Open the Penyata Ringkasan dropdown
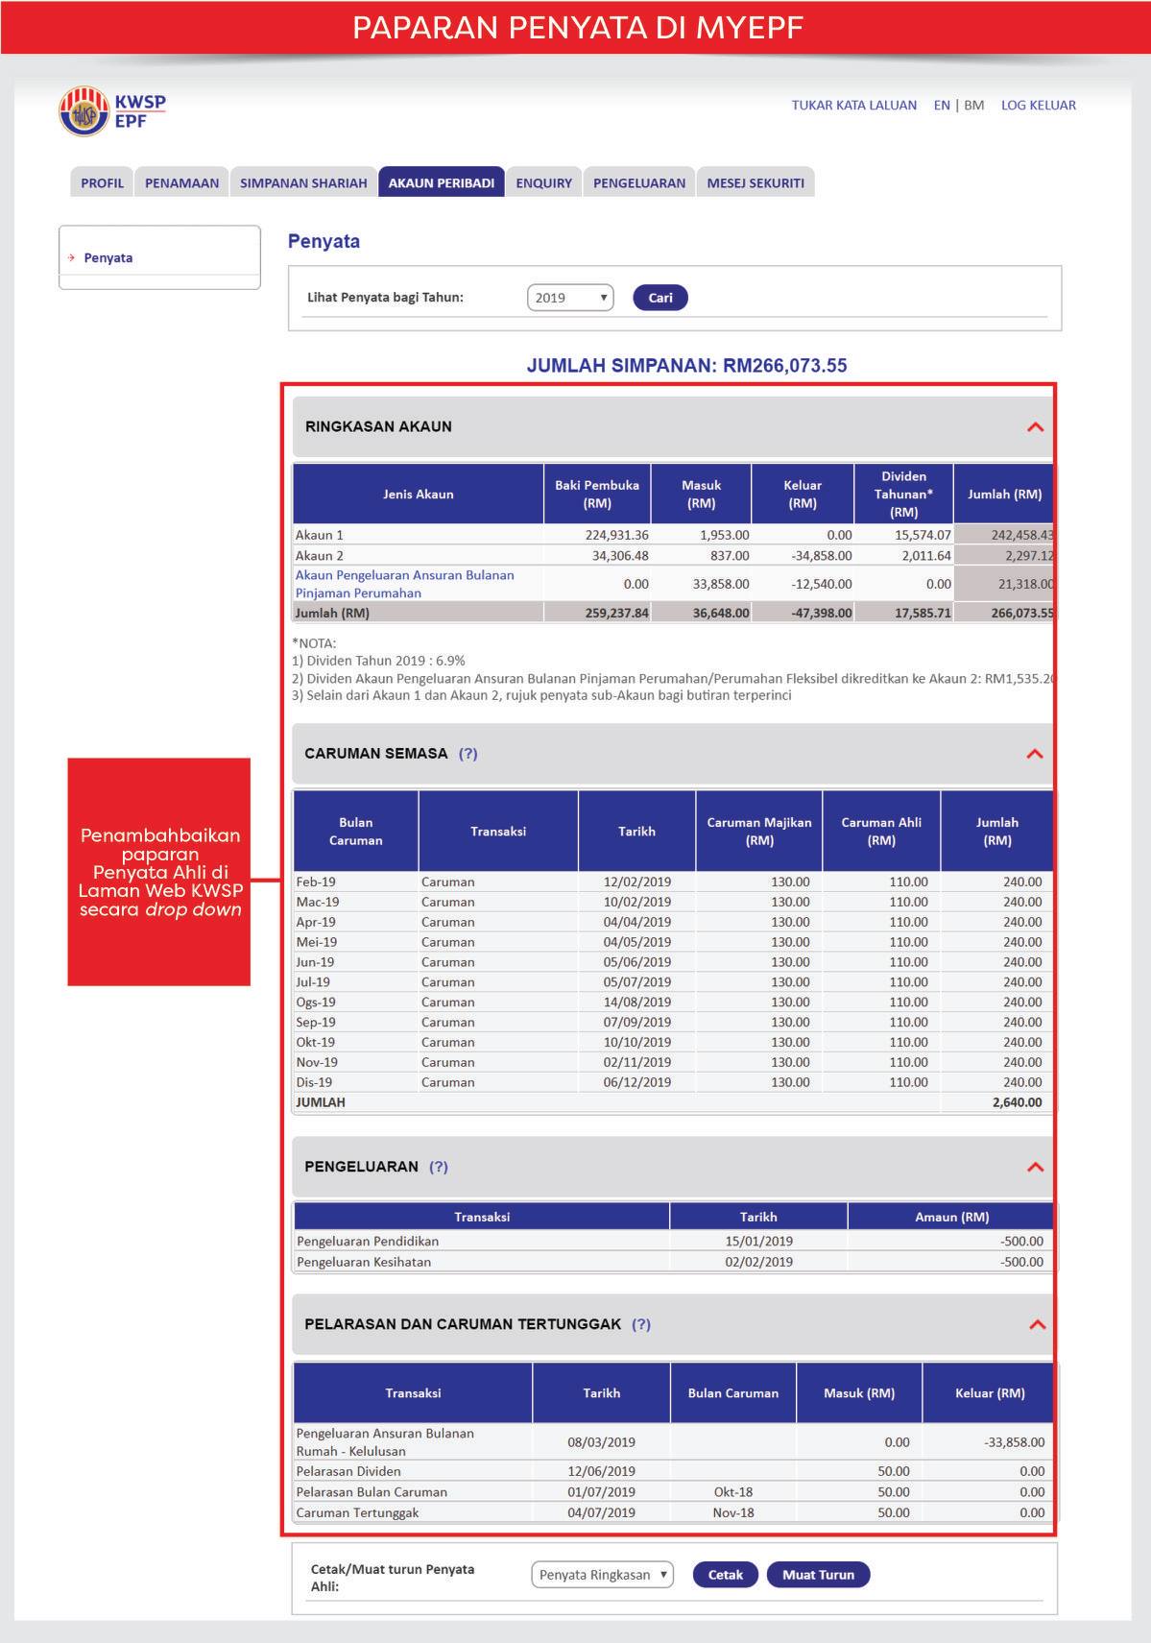Screen dimensions: 1151x1643 click(x=602, y=1575)
